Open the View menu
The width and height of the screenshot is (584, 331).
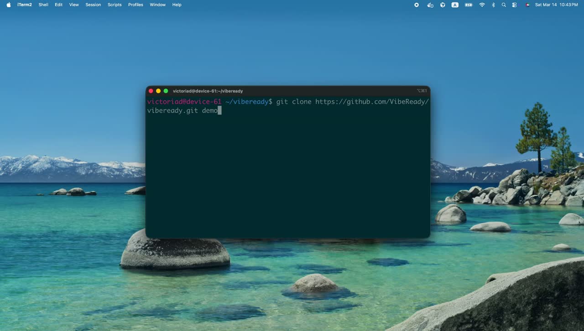74,5
